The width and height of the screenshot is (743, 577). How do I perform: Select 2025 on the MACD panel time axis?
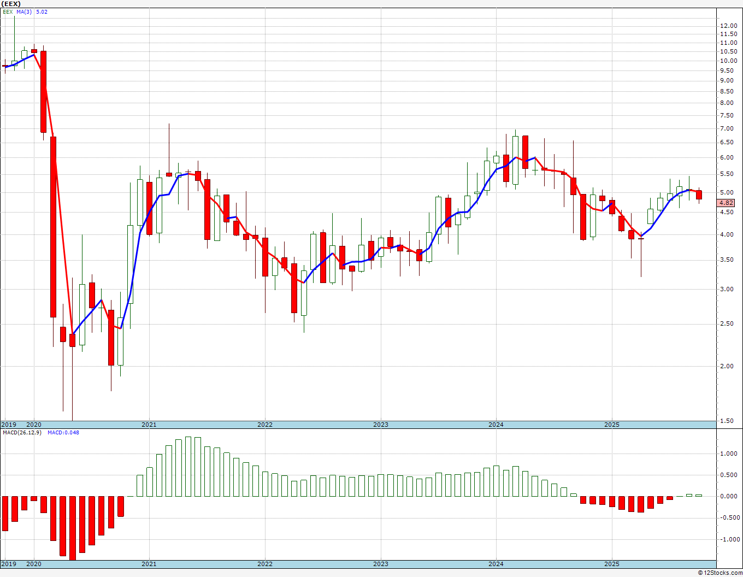[612, 564]
